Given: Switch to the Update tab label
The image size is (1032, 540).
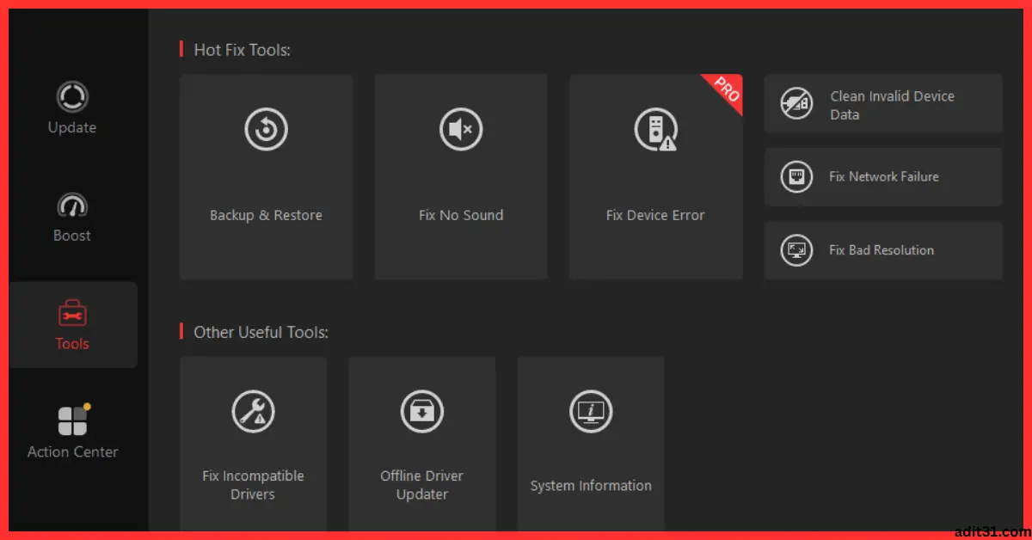Looking at the screenshot, I should [72, 127].
